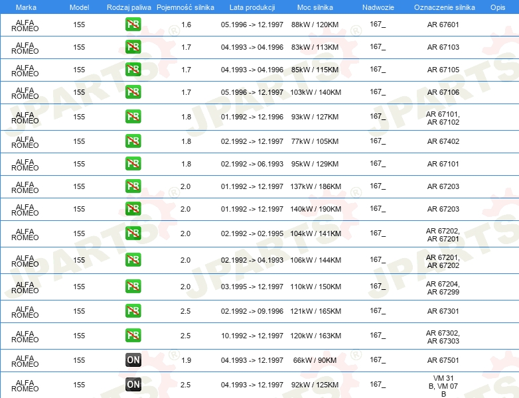Image resolution: width=519 pixels, height=398 pixels.
Task: Click the ON fuel icon for the 92kW / 125KM engine
Action: pyautogui.click(x=133, y=384)
